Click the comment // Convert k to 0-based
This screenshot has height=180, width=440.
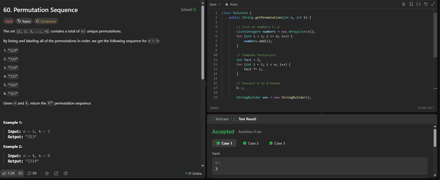(x=258, y=83)
